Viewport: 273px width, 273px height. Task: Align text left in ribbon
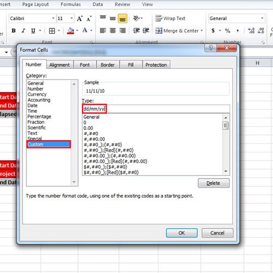pos(103,31)
